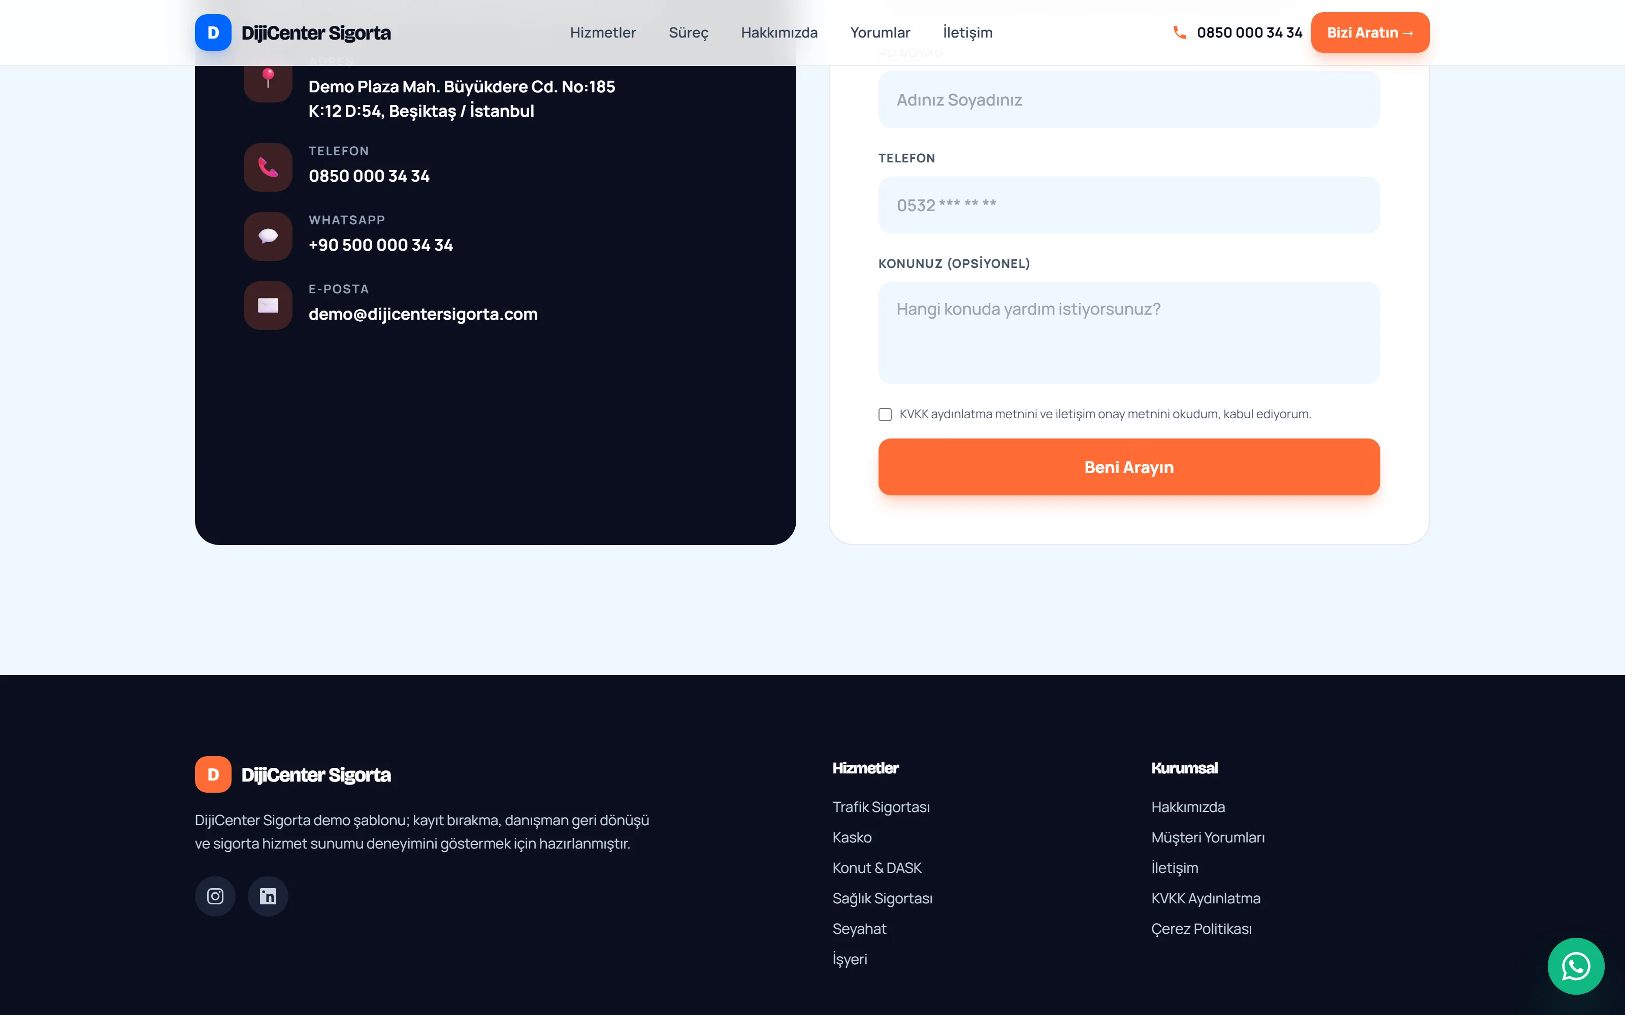Click the WhatsApp speech bubble icon
Screen dimensions: 1625x1015
click(268, 236)
